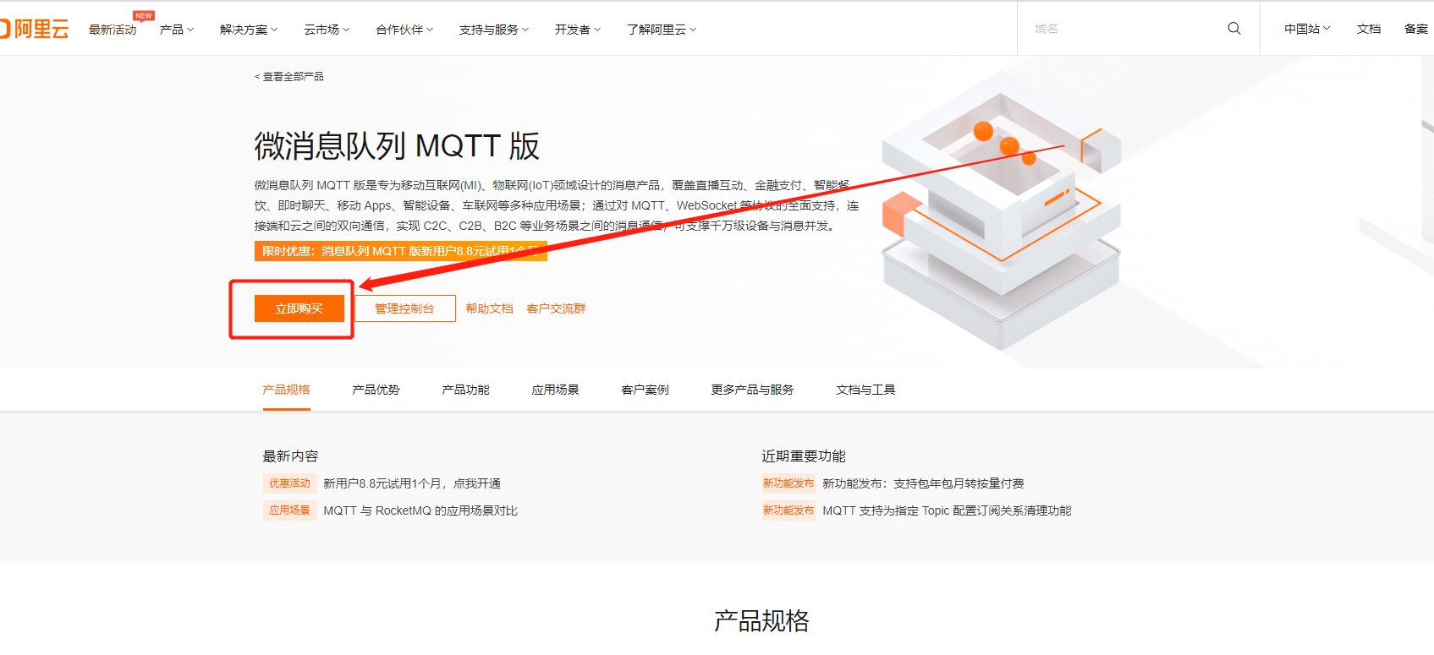Click the 限时优惠 promotion banner

401,251
